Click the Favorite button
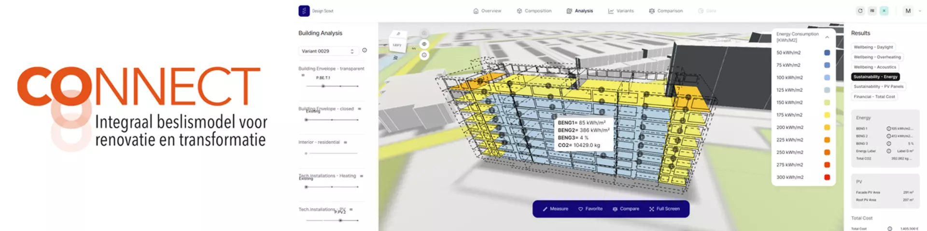 590,209
